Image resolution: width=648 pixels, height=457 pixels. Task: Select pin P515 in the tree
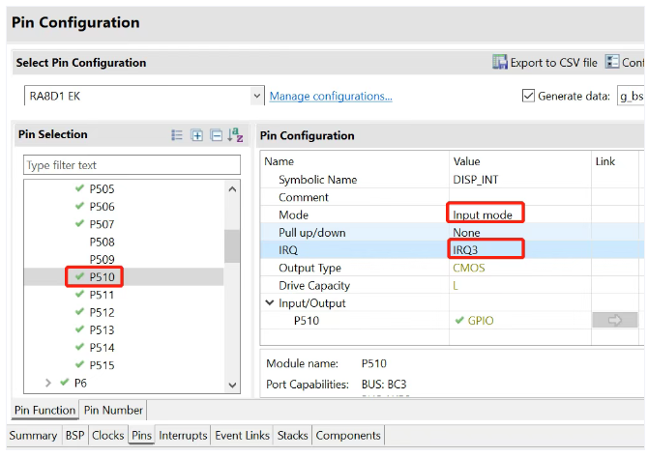click(x=102, y=365)
